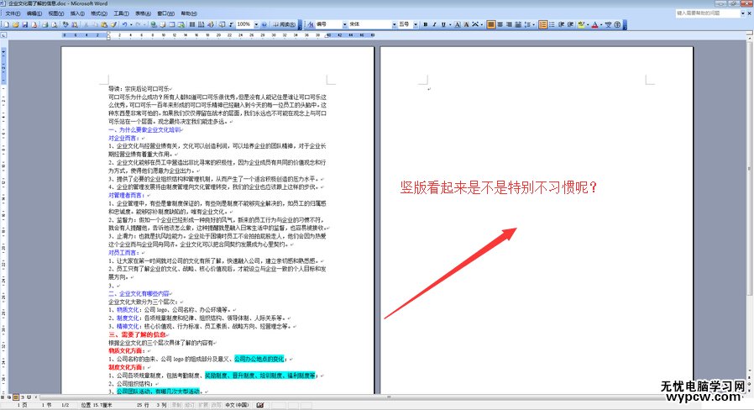Apply character border A icon
754x410 pixels.
click(x=458, y=24)
